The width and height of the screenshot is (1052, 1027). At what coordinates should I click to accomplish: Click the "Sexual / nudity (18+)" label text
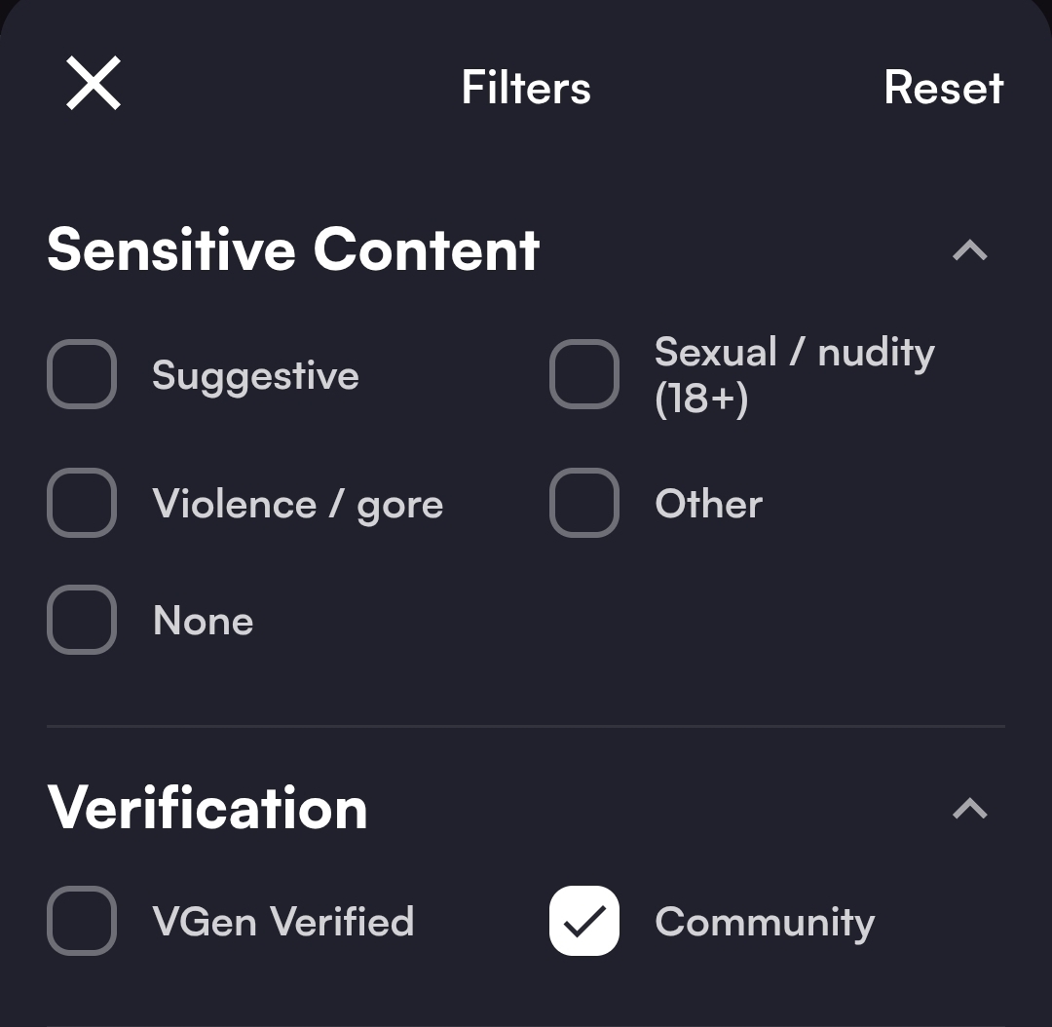(x=794, y=375)
